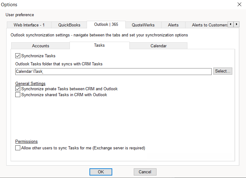Toggle the Synchronize Tasks checkbox
Viewport: 246px width, 178px height.
[x=18, y=56]
